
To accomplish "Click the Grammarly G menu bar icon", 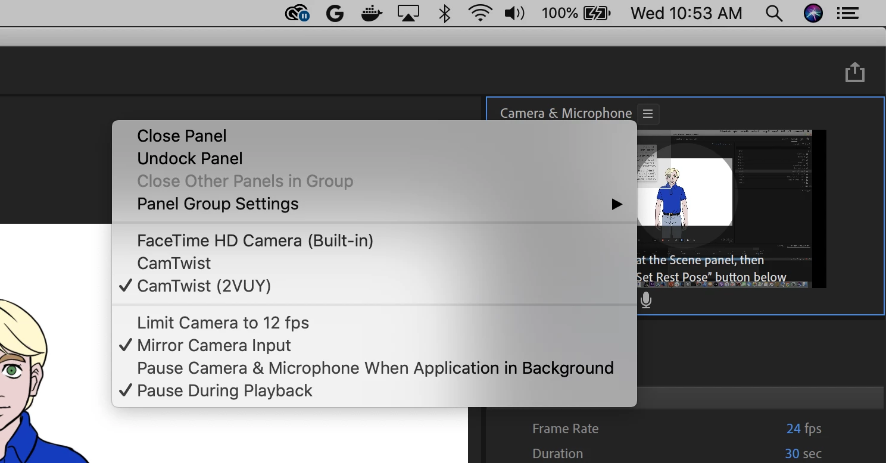I will [x=335, y=13].
